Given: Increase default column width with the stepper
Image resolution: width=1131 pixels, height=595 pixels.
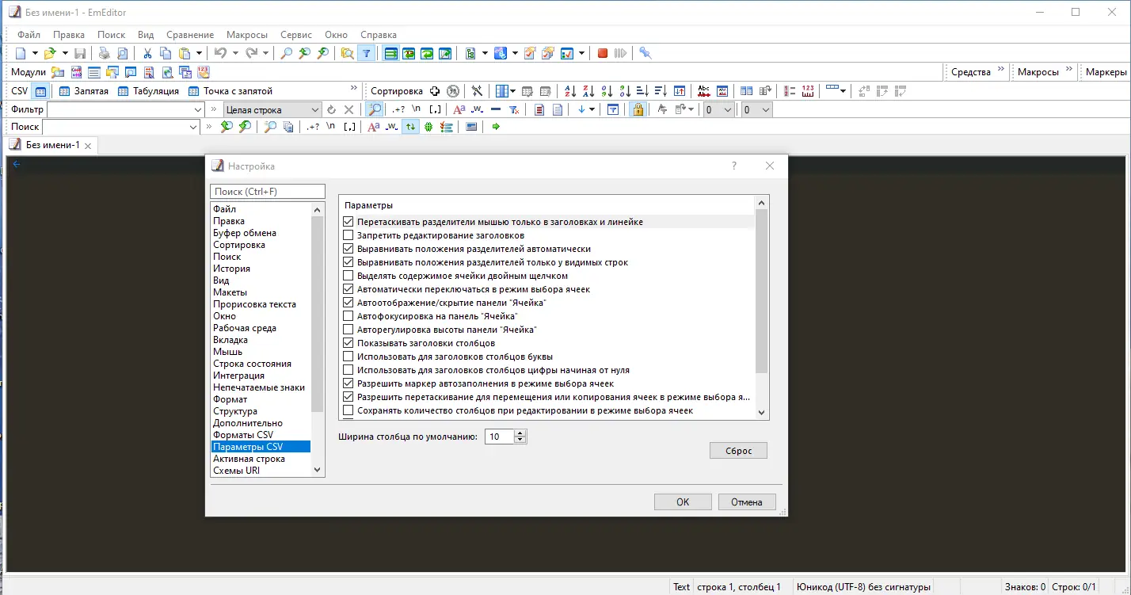Looking at the screenshot, I should (519, 432).
